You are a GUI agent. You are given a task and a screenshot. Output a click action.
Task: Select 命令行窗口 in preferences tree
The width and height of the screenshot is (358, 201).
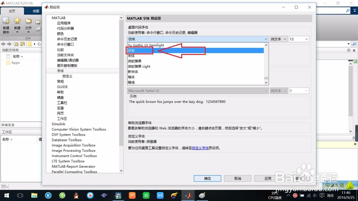[65, 44]
